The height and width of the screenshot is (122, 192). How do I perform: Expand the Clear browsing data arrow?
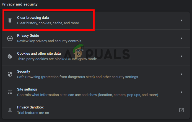tap(181, 20)
